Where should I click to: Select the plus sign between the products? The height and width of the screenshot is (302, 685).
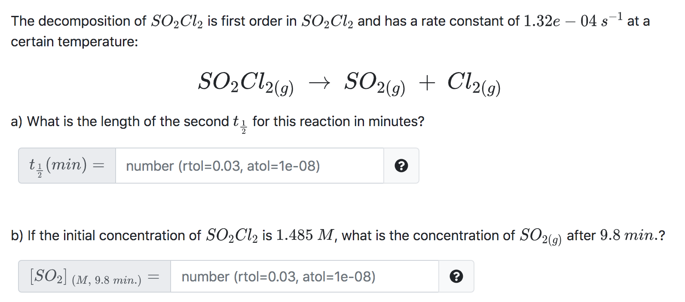click(427, 82)
